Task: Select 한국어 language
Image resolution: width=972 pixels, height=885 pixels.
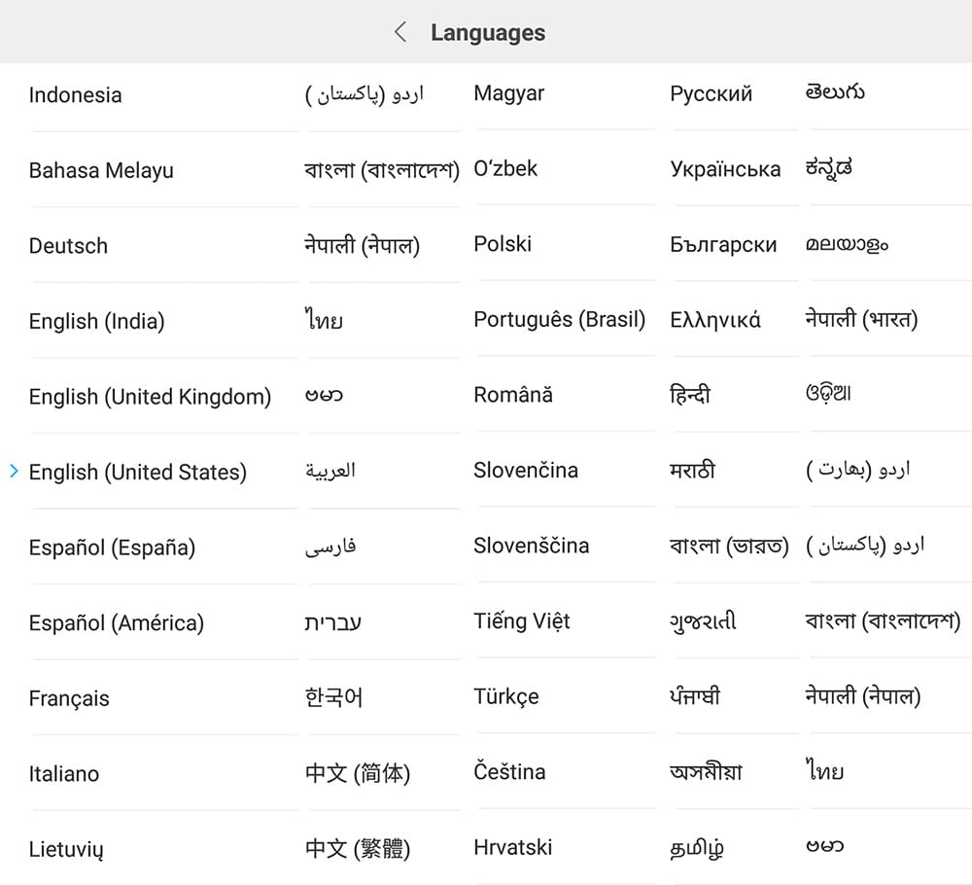Action: (333, 697)
